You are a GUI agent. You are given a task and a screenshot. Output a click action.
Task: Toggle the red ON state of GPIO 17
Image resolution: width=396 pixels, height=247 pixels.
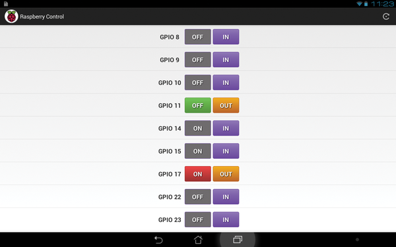[198, 174]
